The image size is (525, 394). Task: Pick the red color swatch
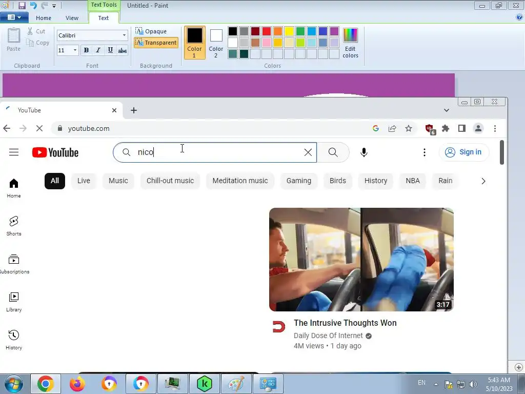267,31
